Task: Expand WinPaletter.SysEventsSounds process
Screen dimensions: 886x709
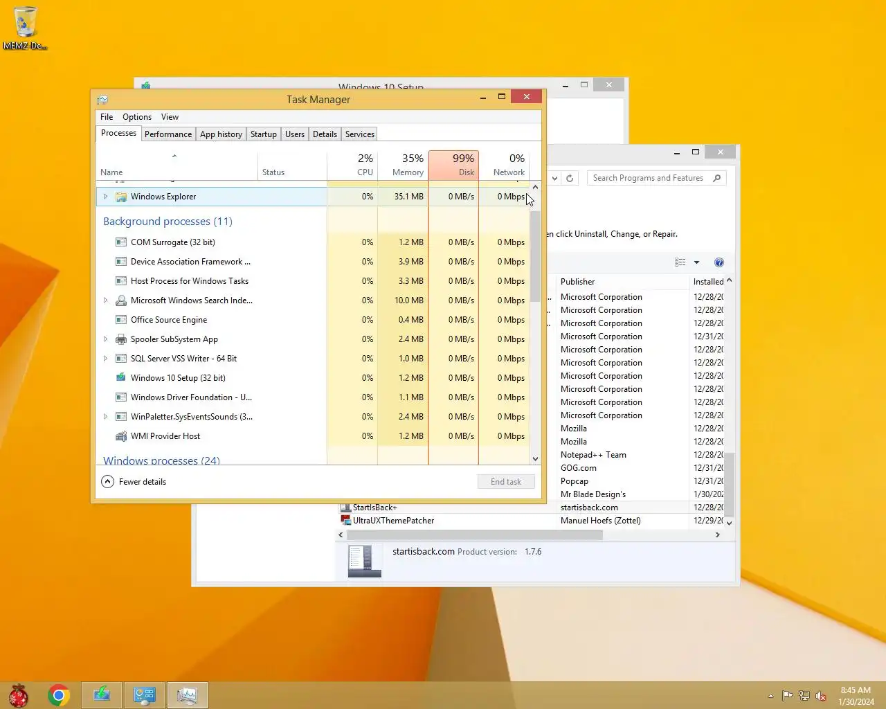Action: 105,417
